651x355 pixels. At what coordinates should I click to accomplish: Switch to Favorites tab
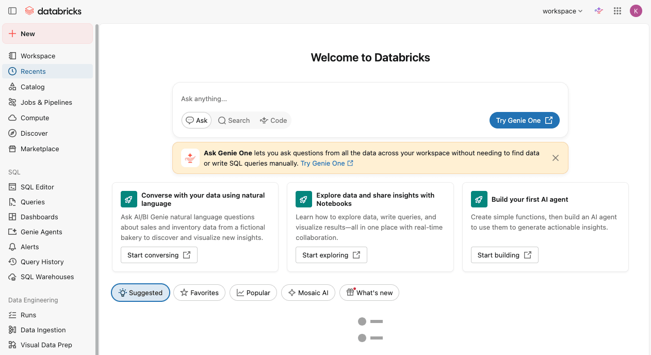200,293
